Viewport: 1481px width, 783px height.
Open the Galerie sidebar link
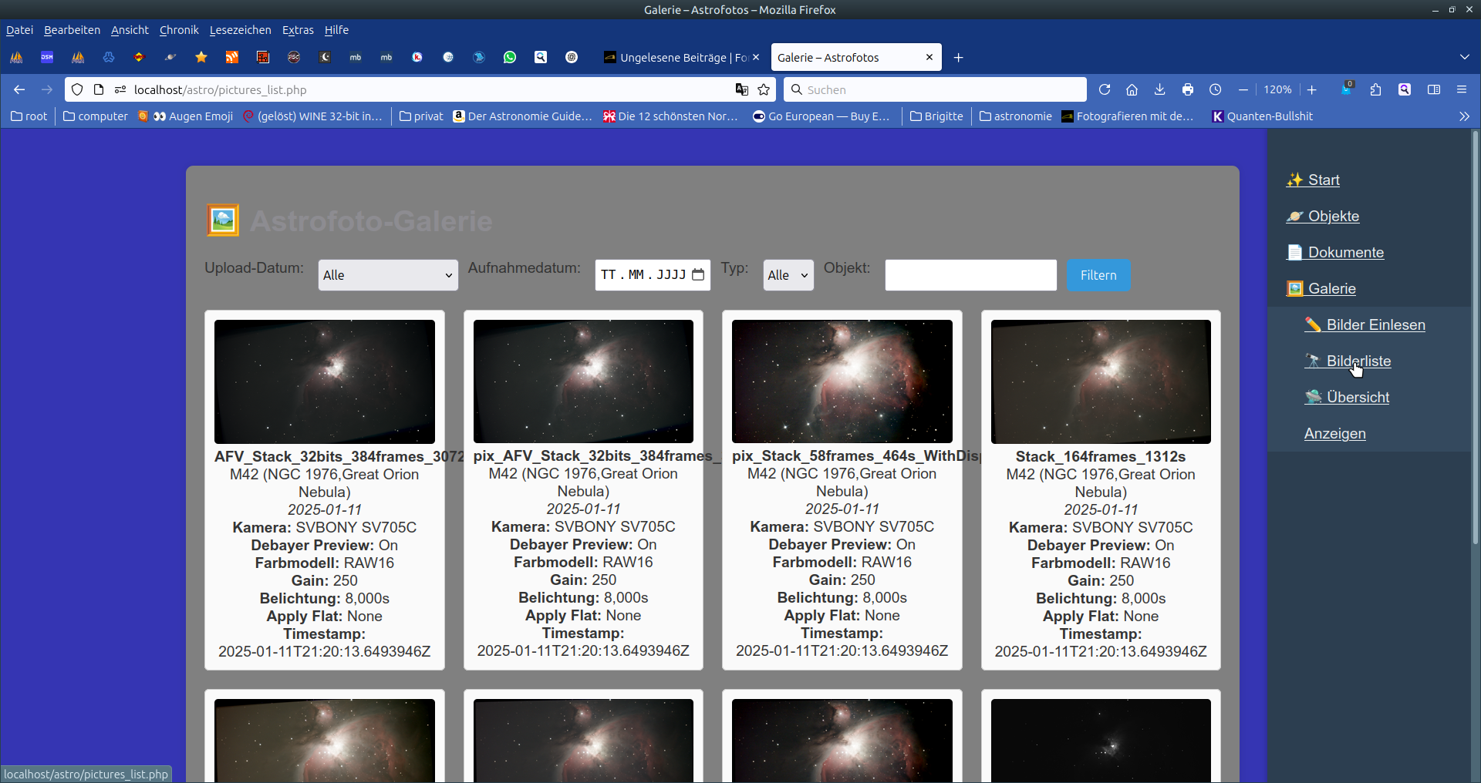coord(1321,288)
